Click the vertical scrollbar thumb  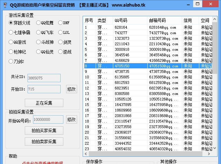pyautogui.click(x=214, y=48)
